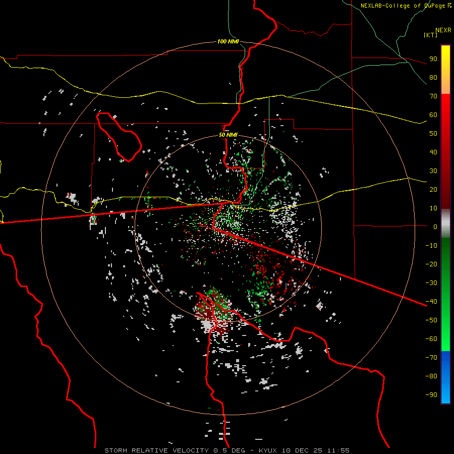Viewport: 454px width, 454px height.
Task: Click the -20 value on the velocity scale
Action: click(431, 264)
